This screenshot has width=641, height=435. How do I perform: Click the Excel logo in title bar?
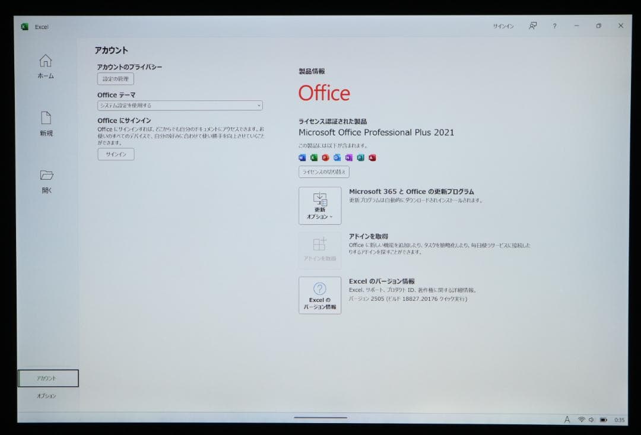[x=24, y=27]
